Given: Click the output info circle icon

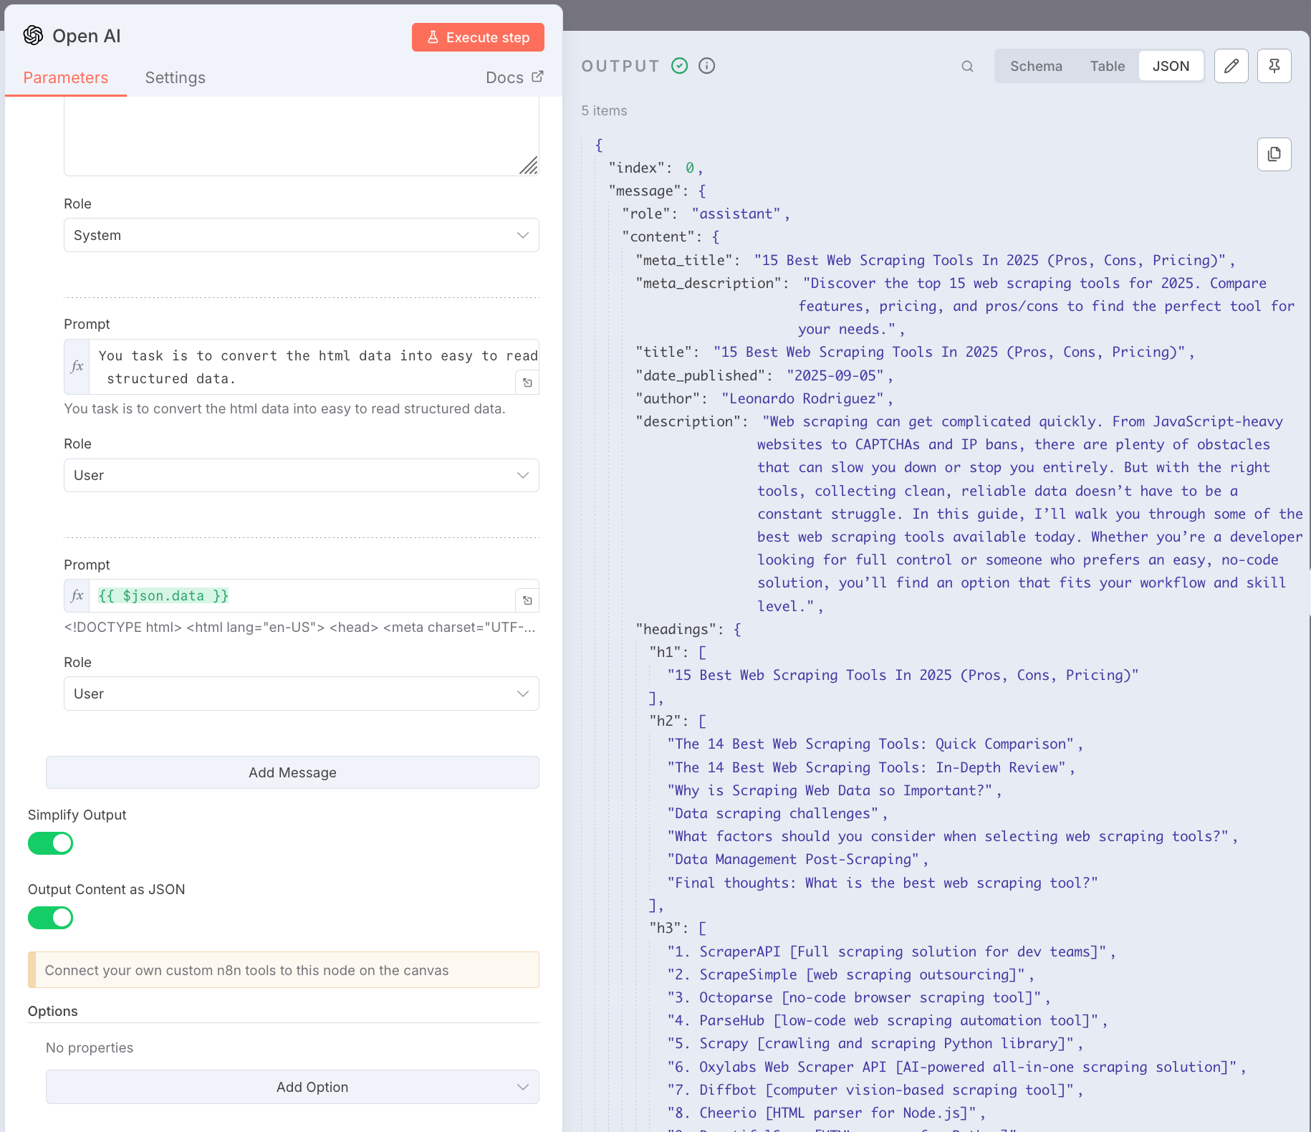Looking at the screenshot, I should (706, 66).
